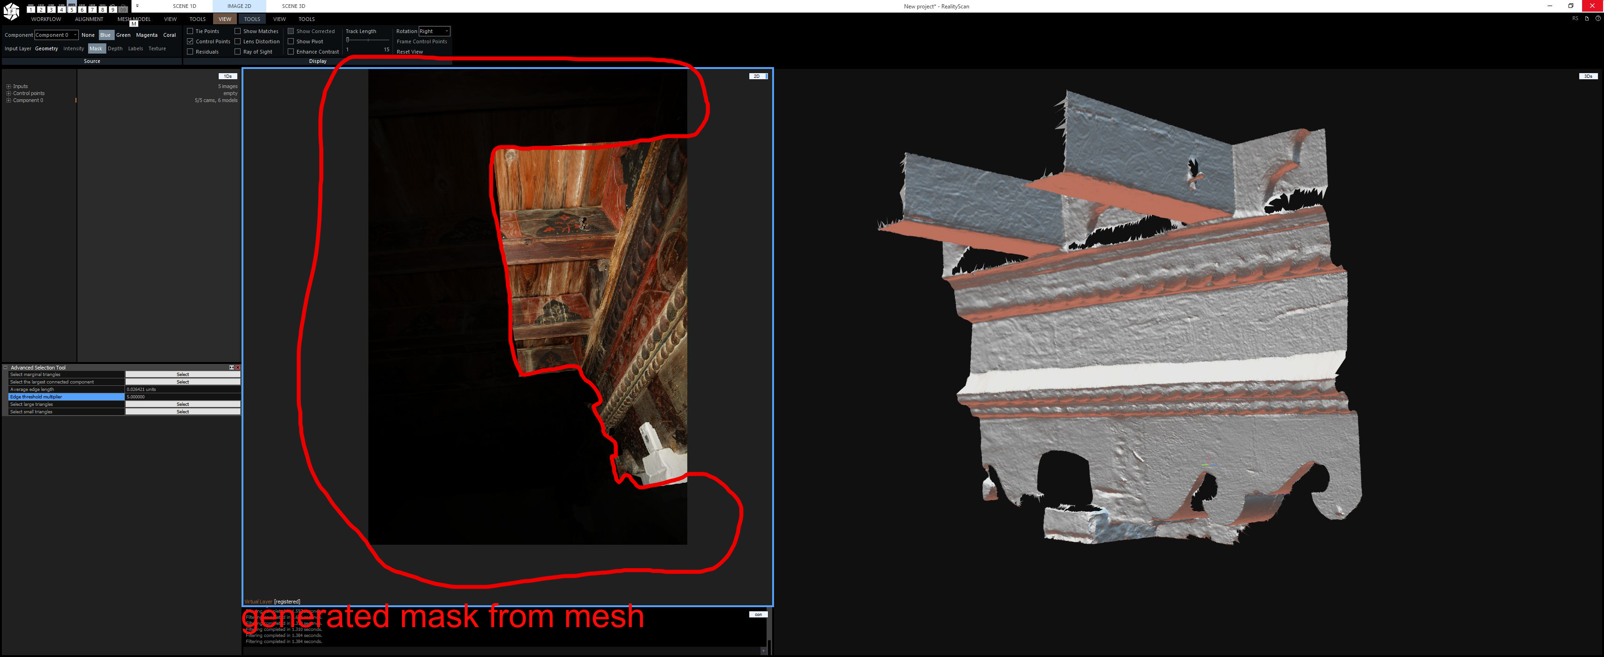
Task: Enable the Lens Distortion checkbox
Action: [237, 41]
